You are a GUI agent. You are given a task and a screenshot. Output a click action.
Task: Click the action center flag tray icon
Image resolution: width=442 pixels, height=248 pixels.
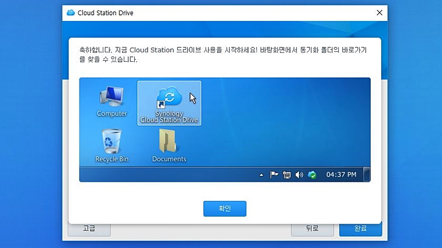click(x=273, y=175)
